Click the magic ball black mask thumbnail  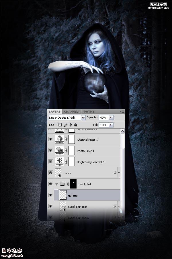click(73, 184)
